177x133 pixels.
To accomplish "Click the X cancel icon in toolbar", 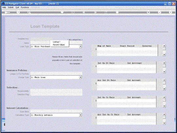I will tap(170, 12).
